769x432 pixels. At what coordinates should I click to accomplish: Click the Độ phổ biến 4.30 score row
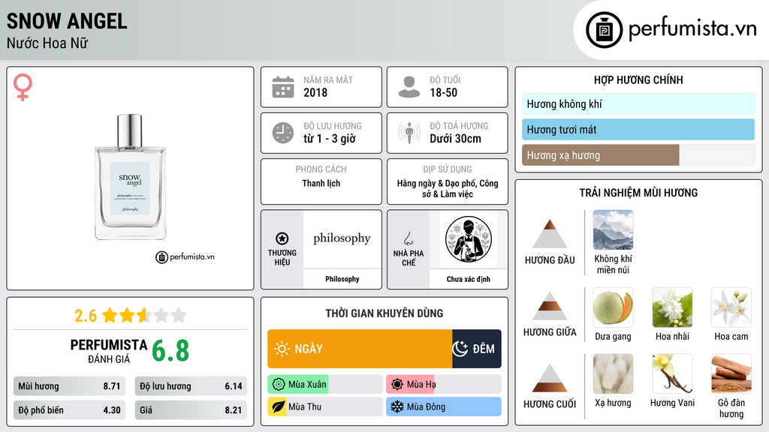[69, 410]
